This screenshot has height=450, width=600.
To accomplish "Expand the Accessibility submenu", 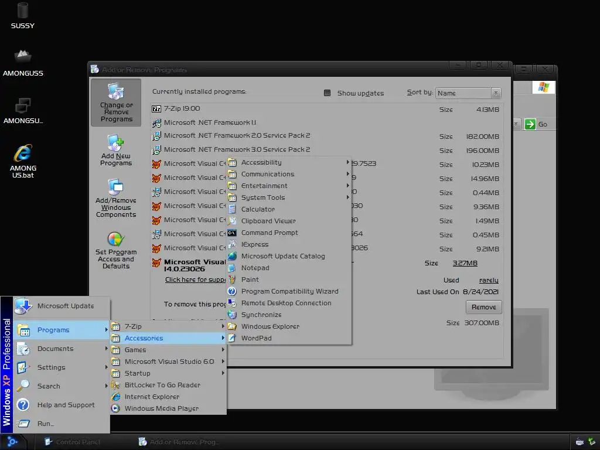I will [x=289, y=162].
